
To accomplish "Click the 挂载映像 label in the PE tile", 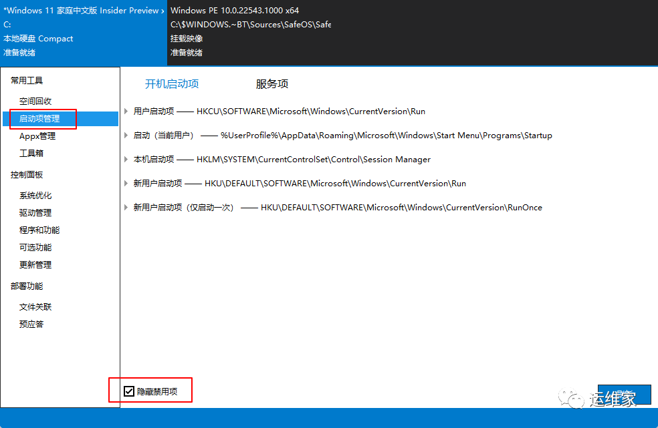I will point(187,39).
